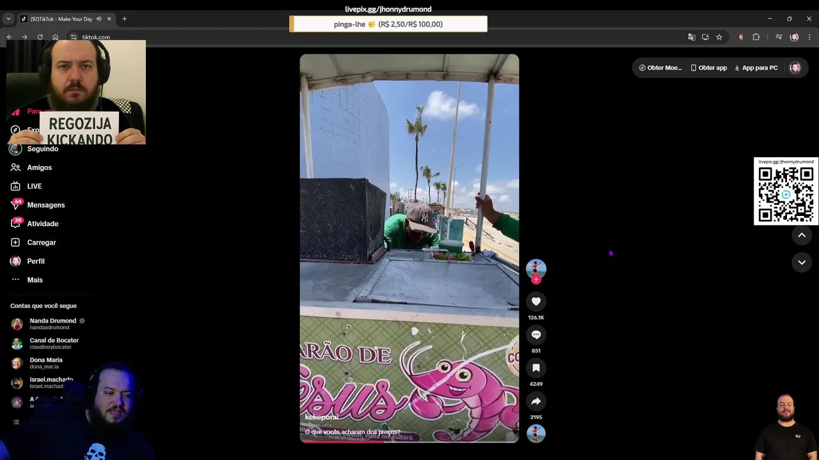Click the translate page icon
The height and width of the screenshot is (460, 819).
tap(692, 37)
